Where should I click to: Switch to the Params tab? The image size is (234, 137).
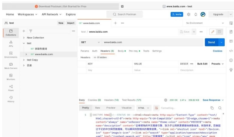coord(85,51)
